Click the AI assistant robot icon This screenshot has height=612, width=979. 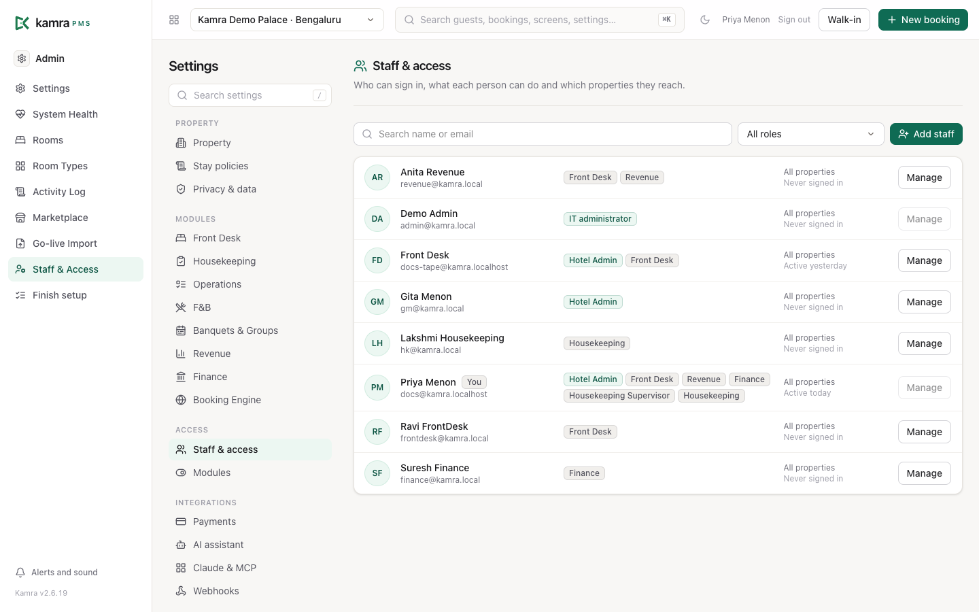coord(181,545)
